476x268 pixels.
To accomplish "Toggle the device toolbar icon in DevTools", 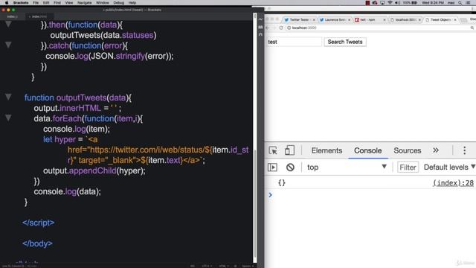I will pyautogui.click(x=289, y=150).
